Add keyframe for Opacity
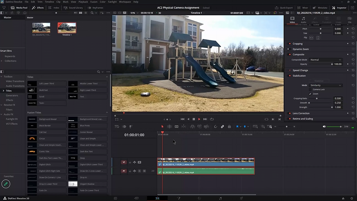 click(x=348, y=64)
